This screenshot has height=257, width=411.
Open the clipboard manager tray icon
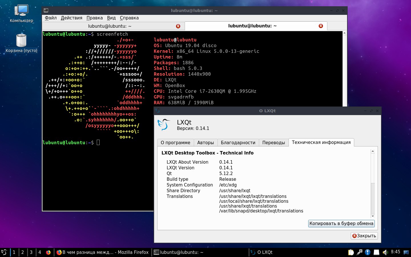click(351, 252)
